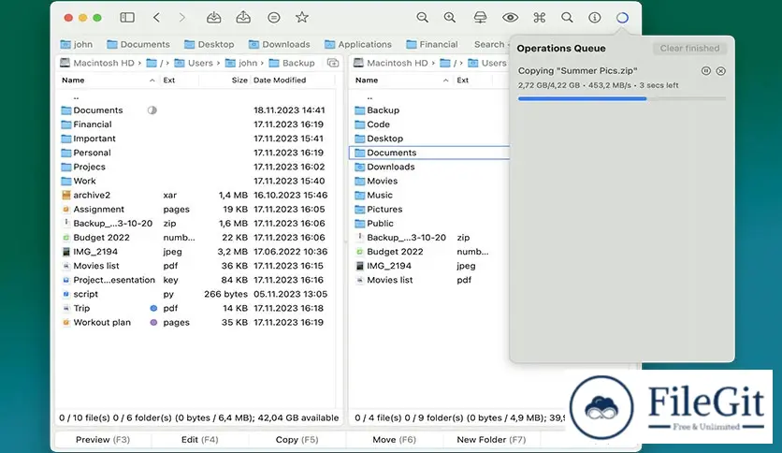Select the Pictures folder in right pane
This screenshot has height=453, width=782.
click(x=430, y=209)
